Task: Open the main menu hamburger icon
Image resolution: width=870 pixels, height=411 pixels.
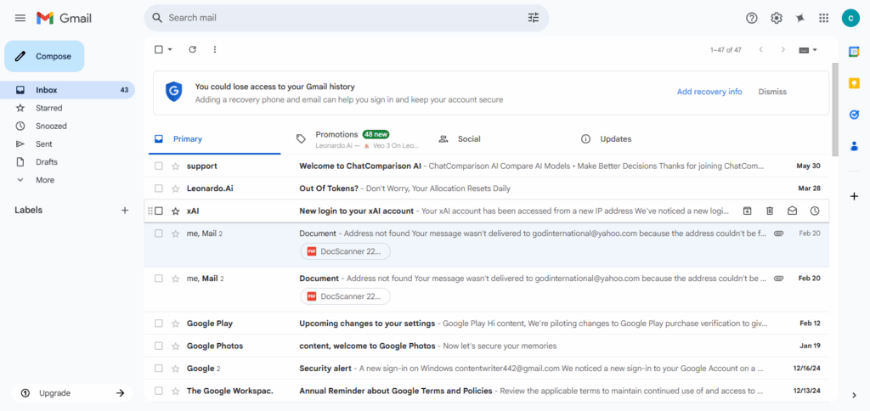Action: (20, 18)
